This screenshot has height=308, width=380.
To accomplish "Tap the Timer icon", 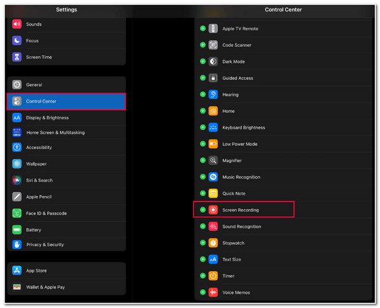I will click(x=213, y=276).
